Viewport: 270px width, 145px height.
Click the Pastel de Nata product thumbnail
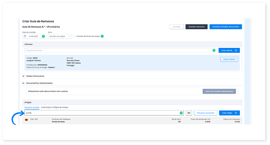[26, 120]
